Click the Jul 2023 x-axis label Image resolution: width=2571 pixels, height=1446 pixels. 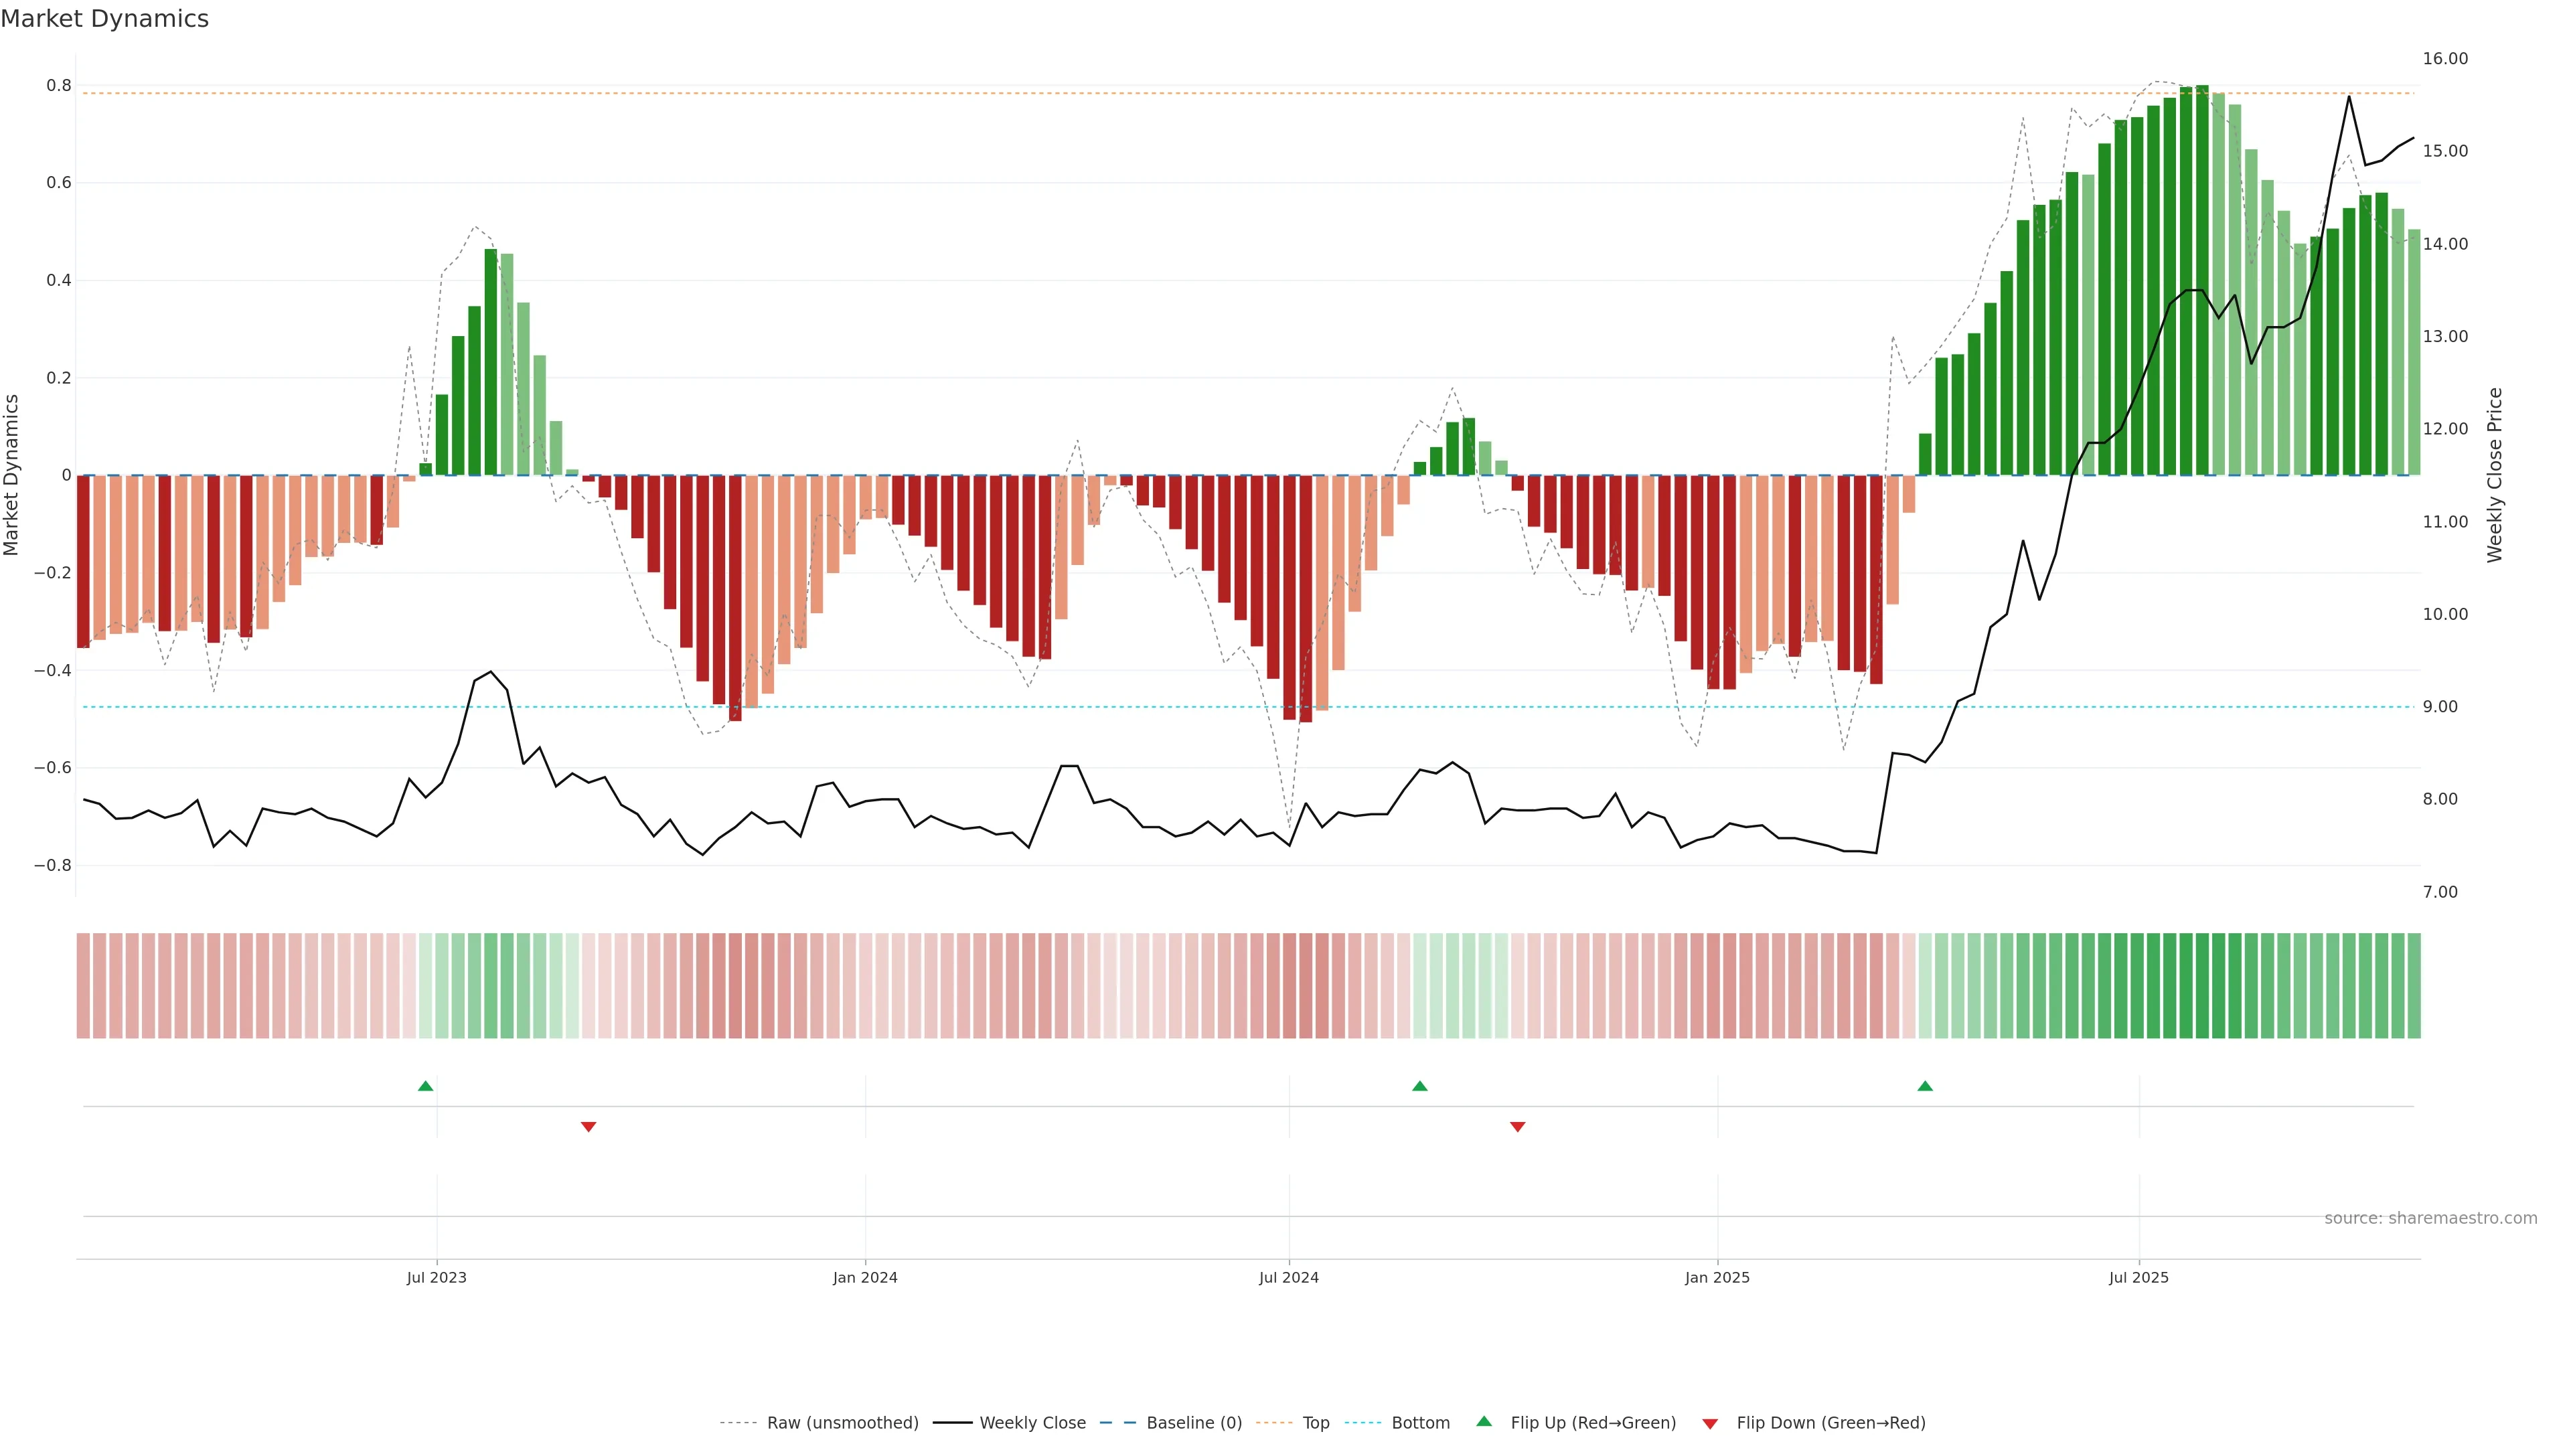pos(436,1277)
